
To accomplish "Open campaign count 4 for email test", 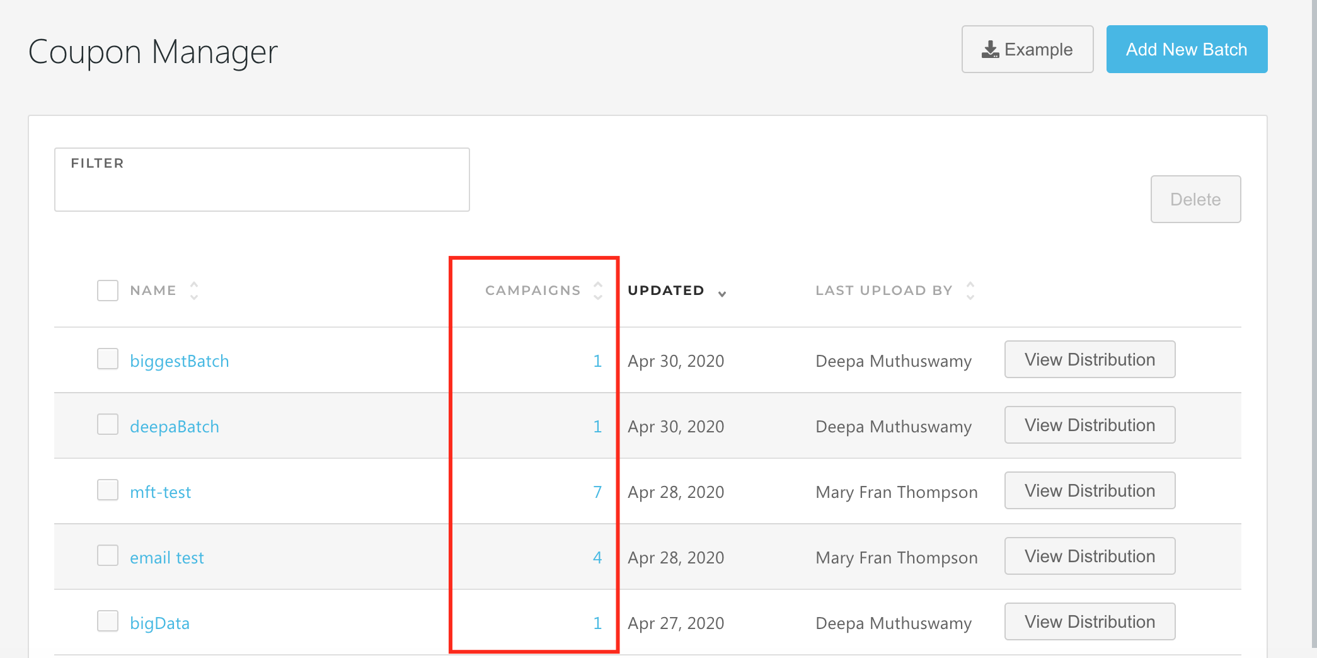I will pyautogui.click(x=597, y=558).
